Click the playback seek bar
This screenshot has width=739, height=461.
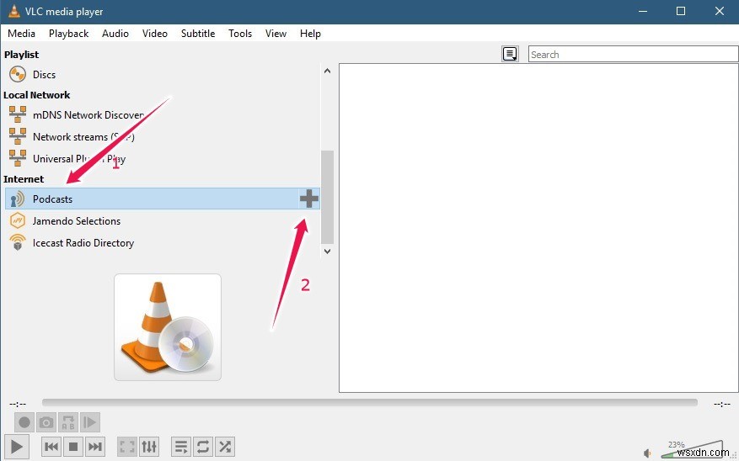coord(369,403)
